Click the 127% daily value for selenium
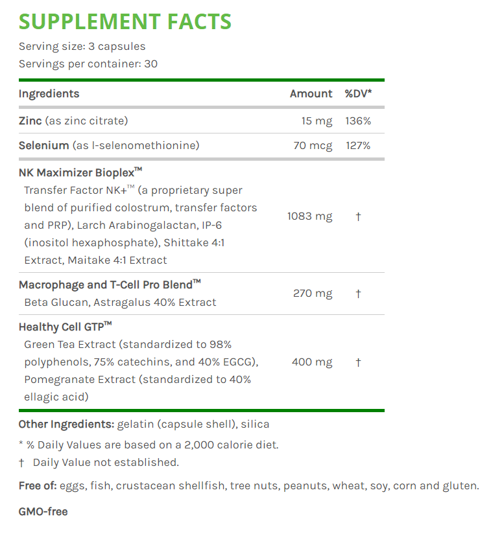 pyautogui.click(x=358, y=145)
